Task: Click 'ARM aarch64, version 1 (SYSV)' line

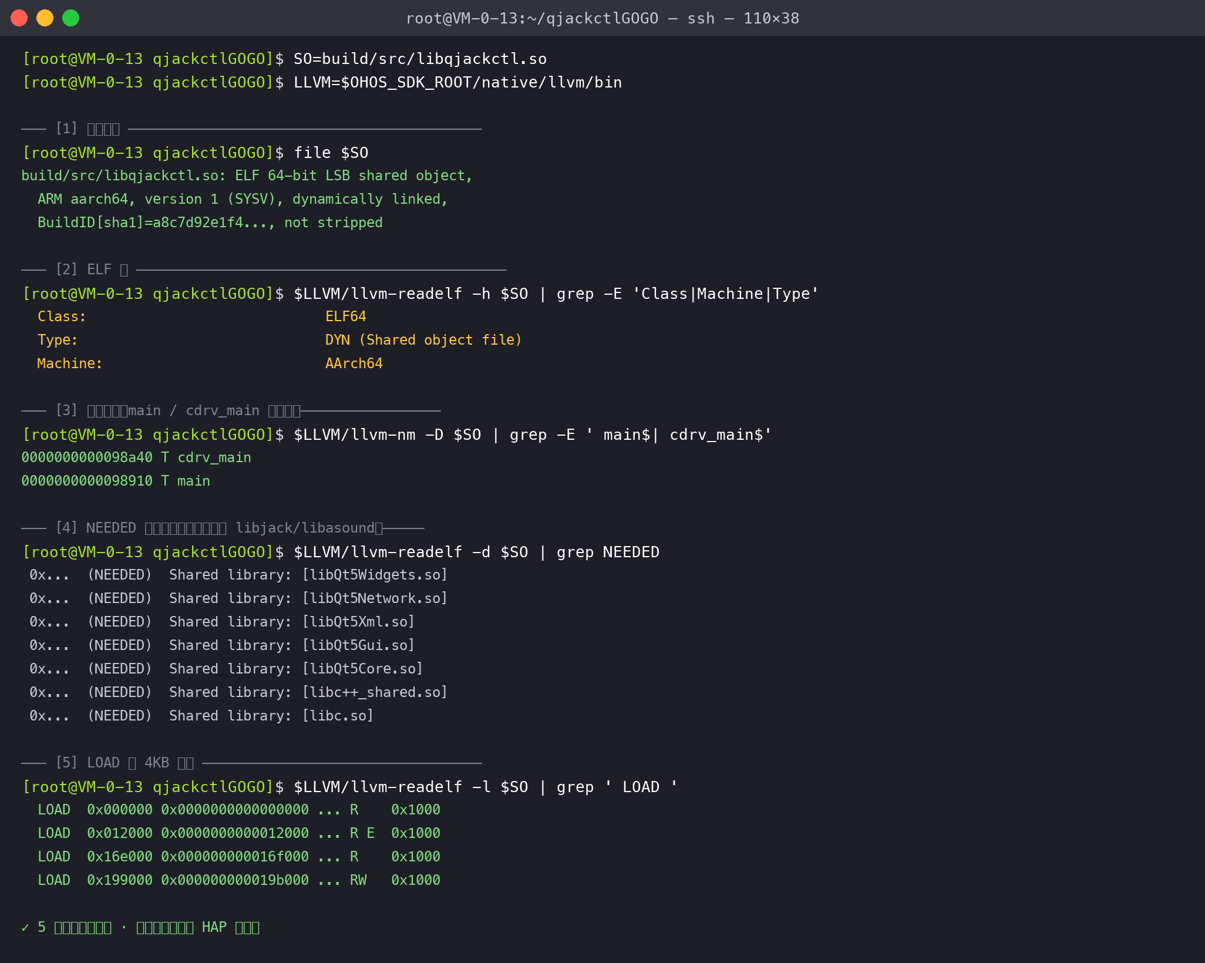Action: [x=243, y=199]
